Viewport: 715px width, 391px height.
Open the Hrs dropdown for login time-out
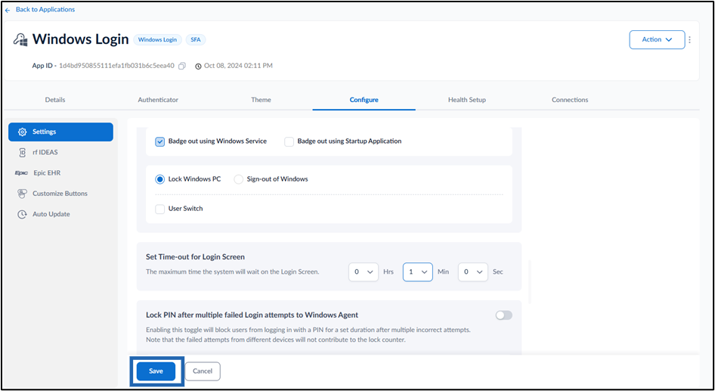[x=364, y=272]
